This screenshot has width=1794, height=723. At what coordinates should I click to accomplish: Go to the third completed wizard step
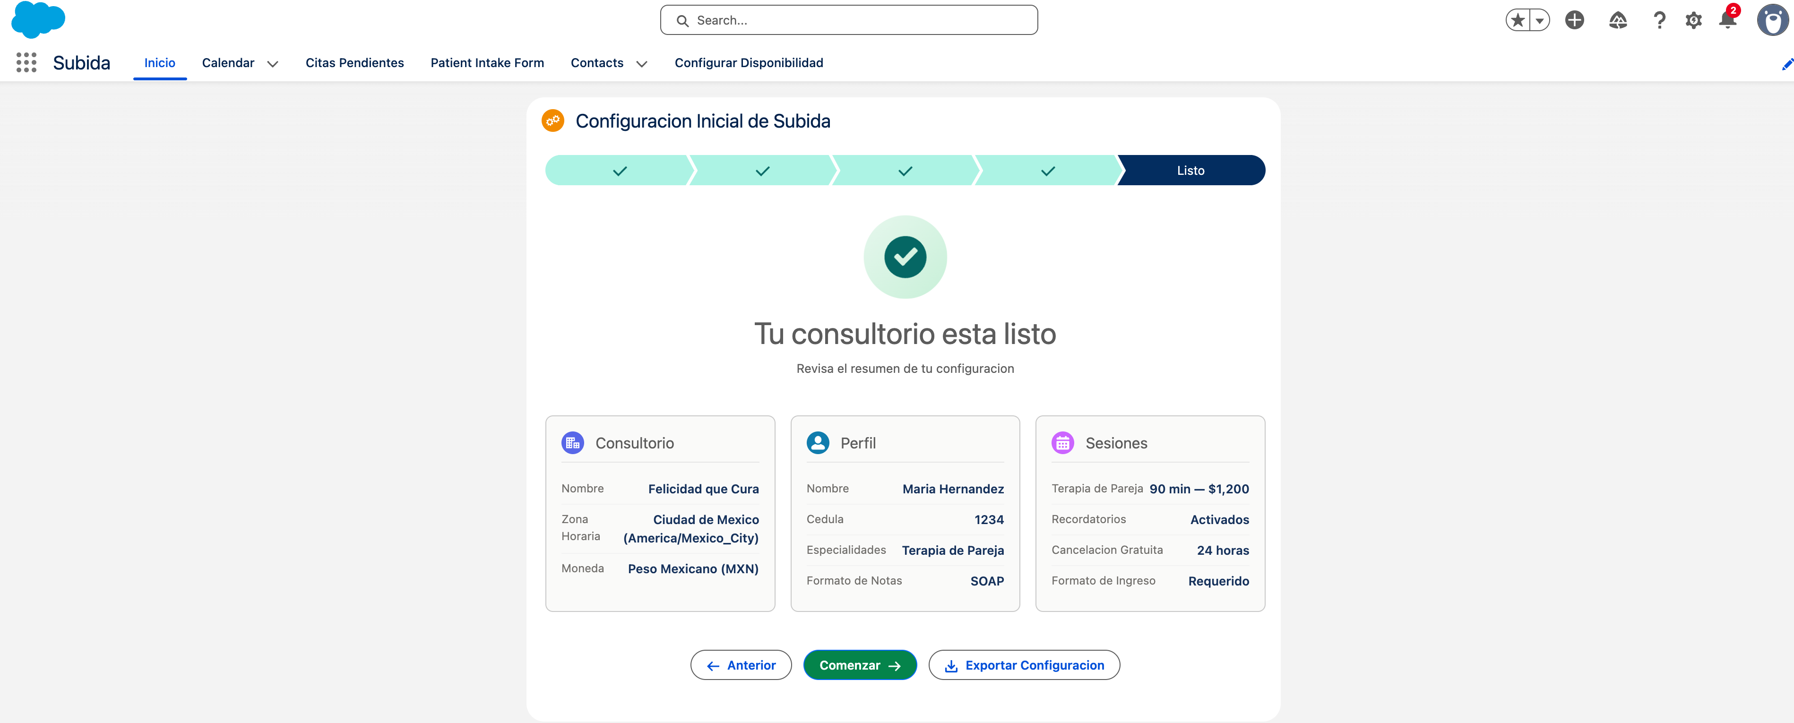[x=906, y=171]
